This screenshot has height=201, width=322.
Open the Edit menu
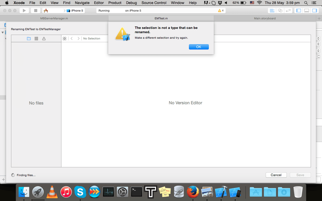tap(43, 3)
